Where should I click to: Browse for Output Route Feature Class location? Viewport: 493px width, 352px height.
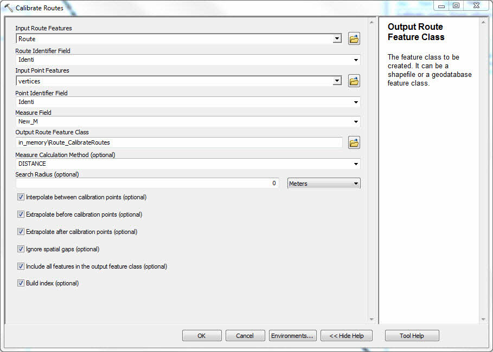click(x=354, y=142)
